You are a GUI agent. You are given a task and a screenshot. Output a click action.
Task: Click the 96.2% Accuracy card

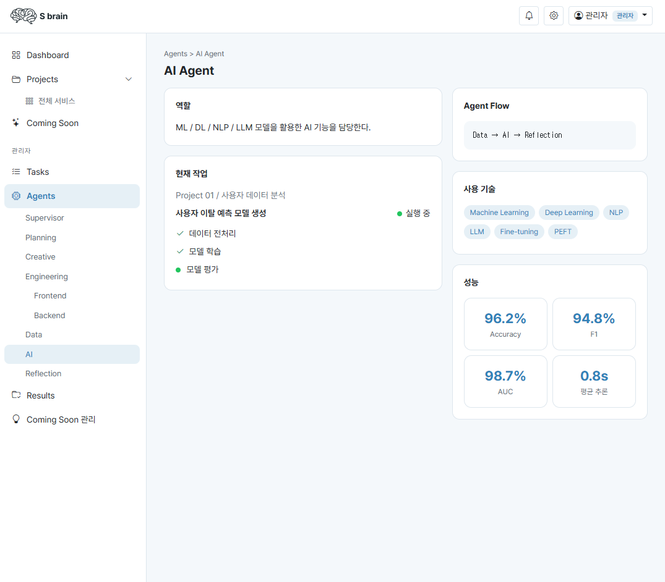[x=505, y=324]
